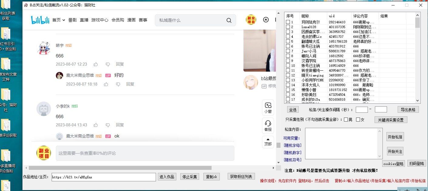Enable the 女 gender filter checkbox
Screen dimensions: 428x191
pyautogui.click(x=358, y=120)
